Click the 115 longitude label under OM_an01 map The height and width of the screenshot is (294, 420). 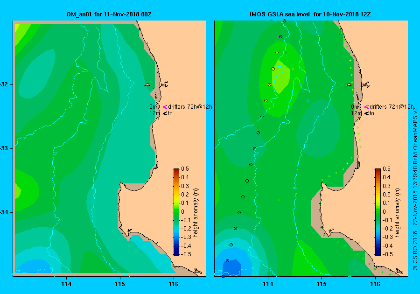click(x=120, y=284)
